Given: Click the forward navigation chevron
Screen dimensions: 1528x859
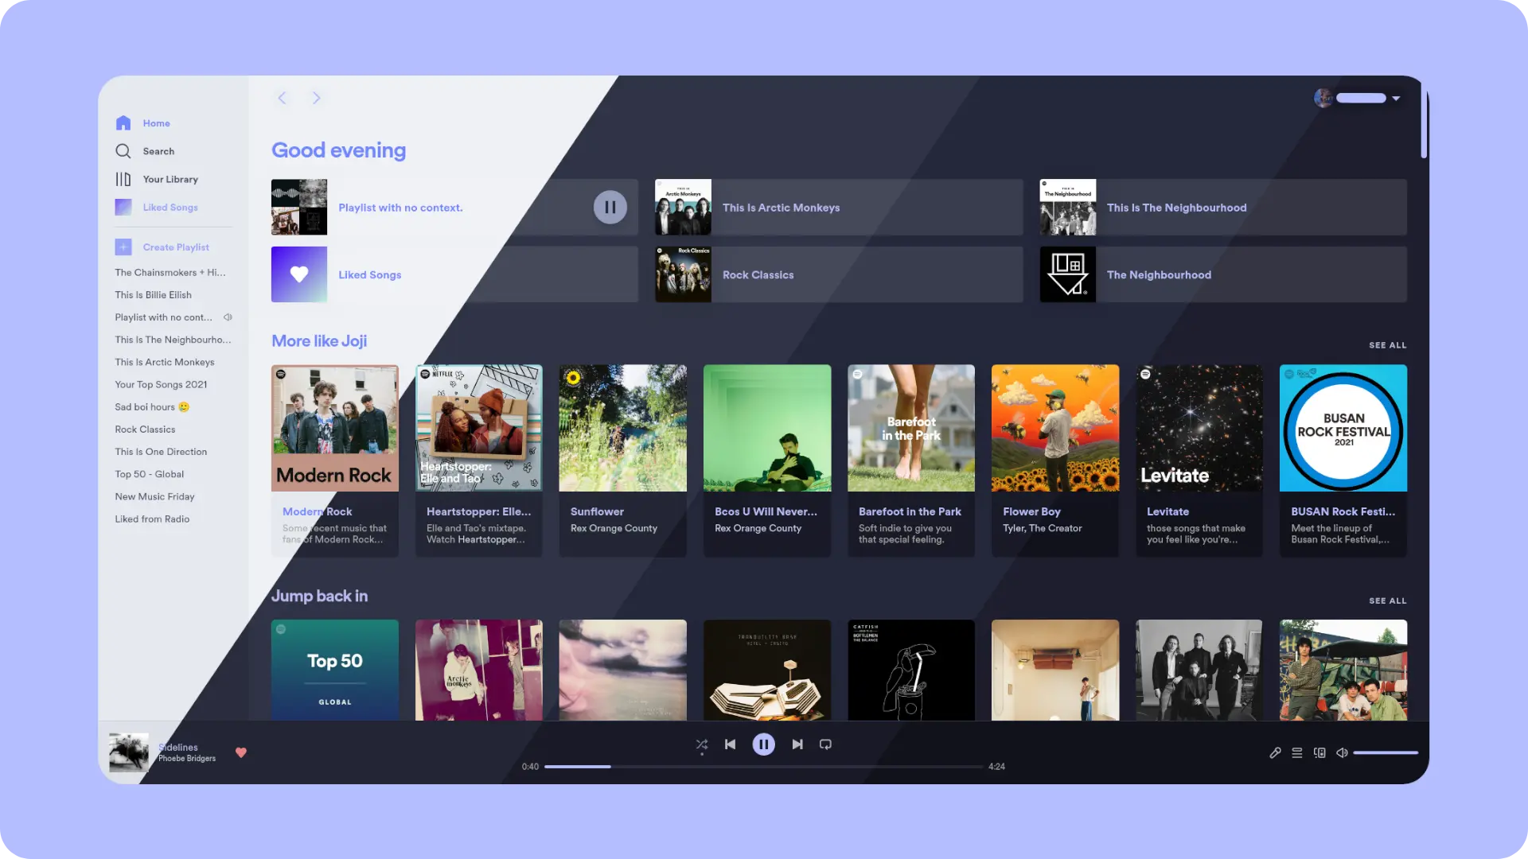Looking at the screenshot, I should pyautogui.click(x=316, y=98).
